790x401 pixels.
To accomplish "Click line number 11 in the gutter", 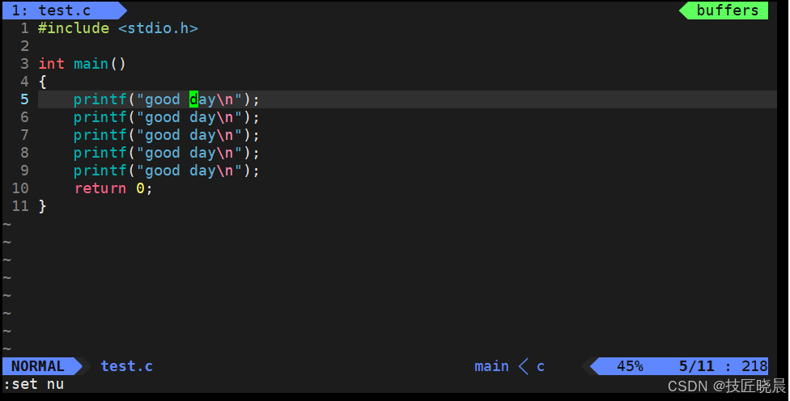I will pos(20,206).
